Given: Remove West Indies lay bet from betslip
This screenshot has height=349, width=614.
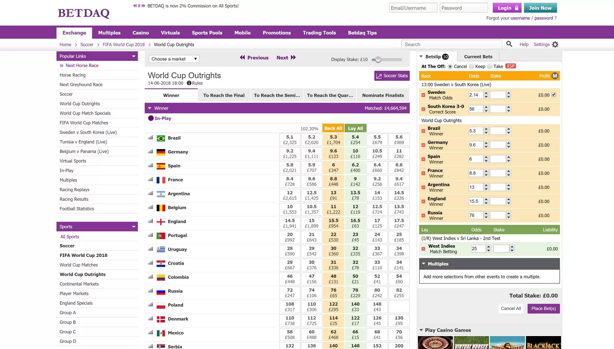Looking at the screenshot, I should [423, 249].
